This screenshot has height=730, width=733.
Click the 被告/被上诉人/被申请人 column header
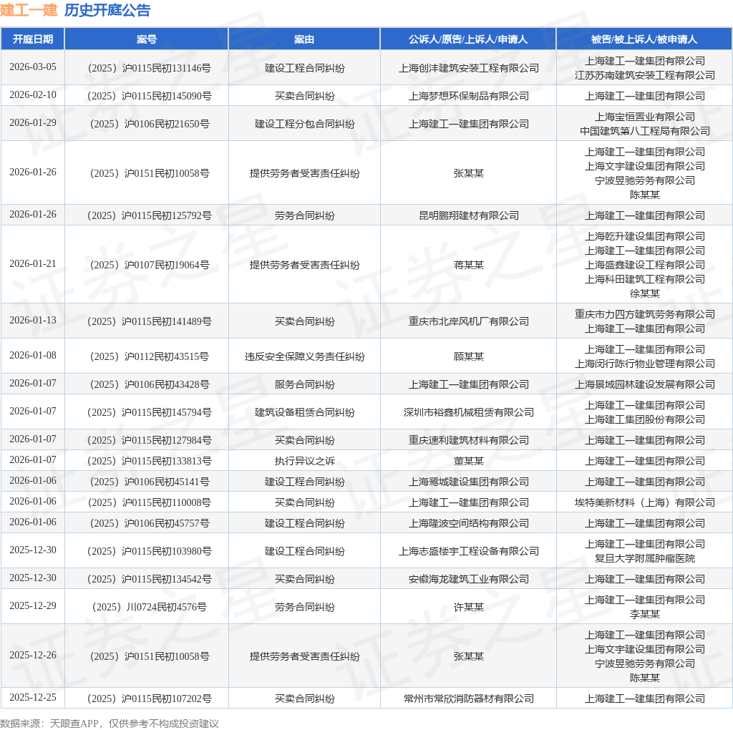(644, 39)
